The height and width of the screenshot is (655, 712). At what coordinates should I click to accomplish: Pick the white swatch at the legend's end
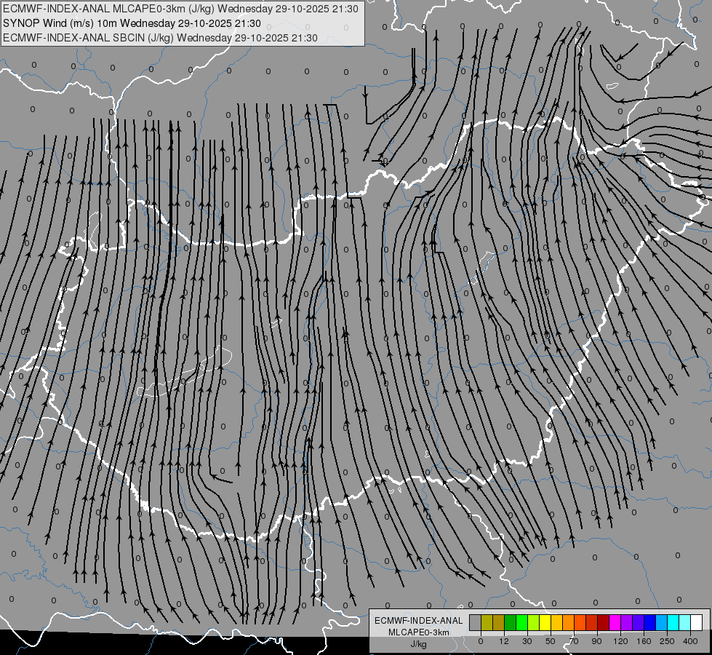(697, 622)
